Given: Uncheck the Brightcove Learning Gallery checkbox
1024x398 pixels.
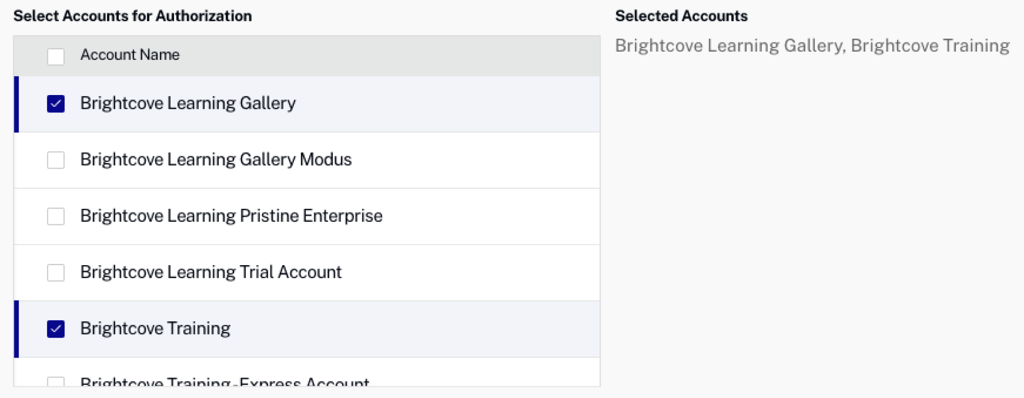Looking at the screenshot, I should pos(55,103).
